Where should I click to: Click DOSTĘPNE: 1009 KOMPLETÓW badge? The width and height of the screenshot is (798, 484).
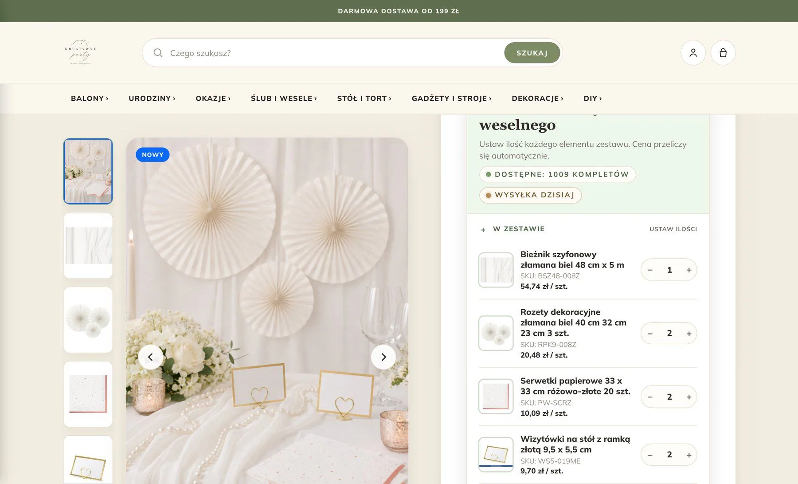[557, 174]
